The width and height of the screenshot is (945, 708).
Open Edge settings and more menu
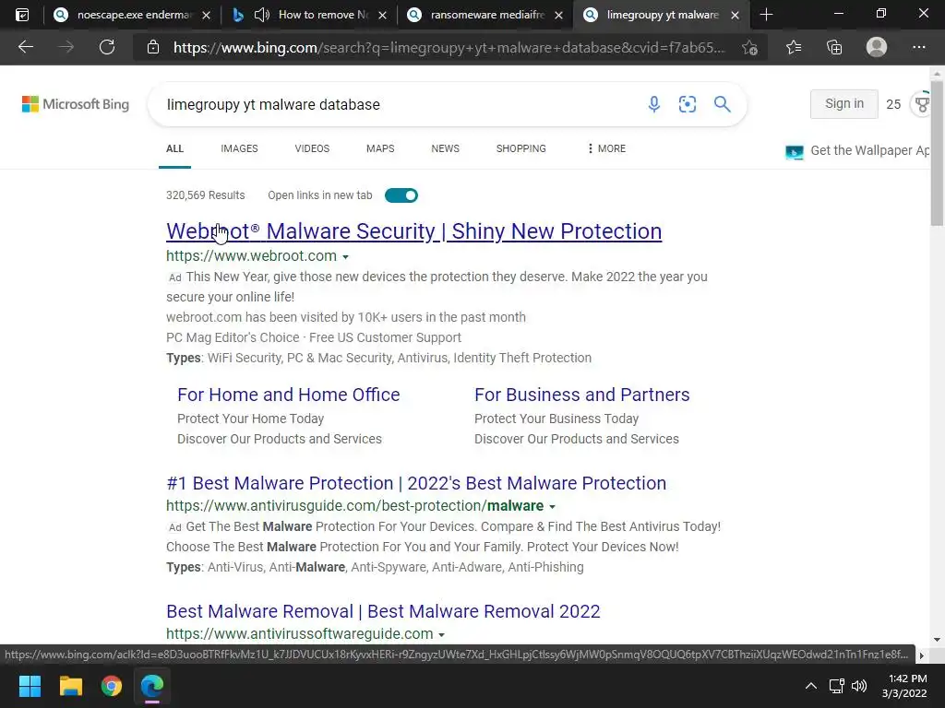tap(918, 47)
